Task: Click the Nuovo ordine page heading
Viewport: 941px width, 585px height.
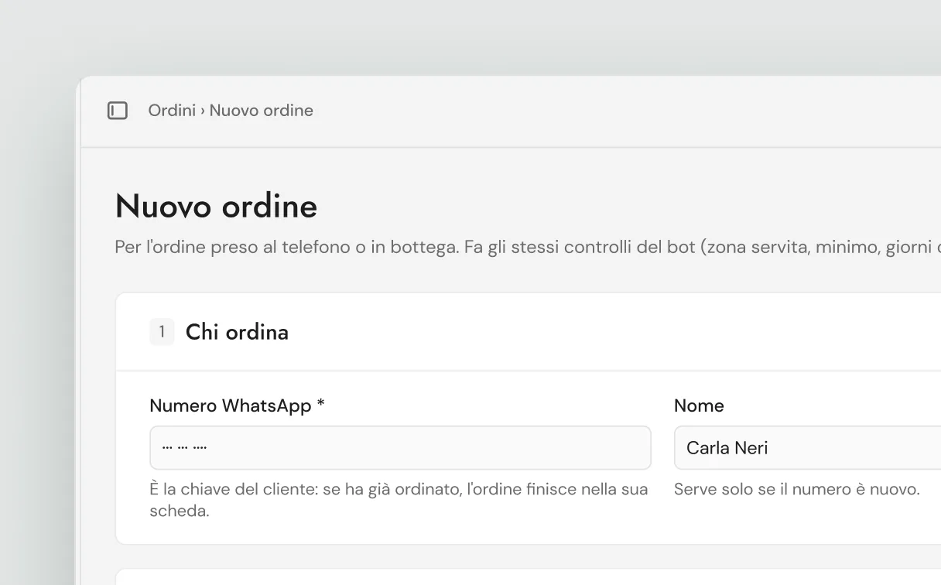Action: (x=216, y=207)
